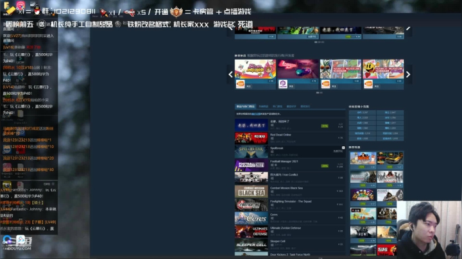Open Hunt sidebar special offer thumbnail
Screen dimensions: 462x259
[x=363, y=233]
